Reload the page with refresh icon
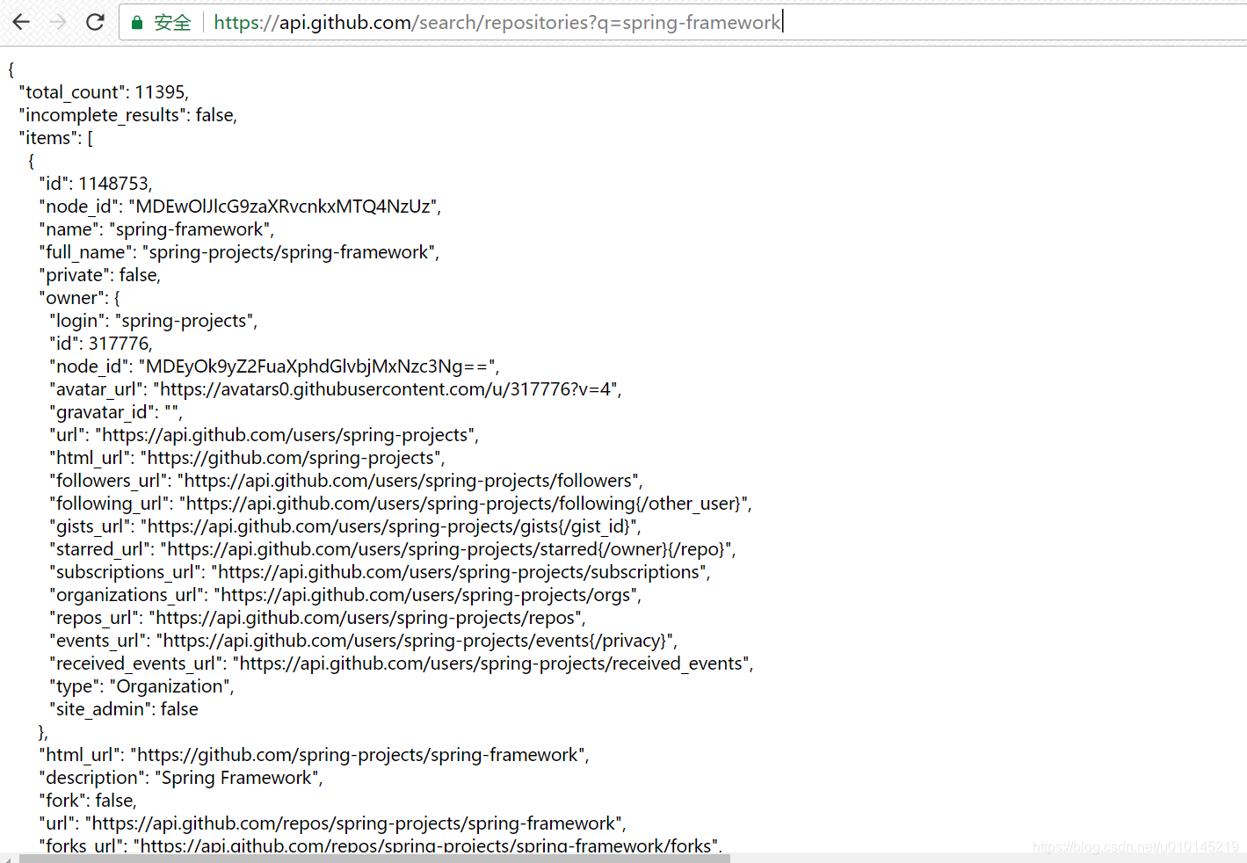Screen dimensions: 1247x863 (x=95, y=22)
